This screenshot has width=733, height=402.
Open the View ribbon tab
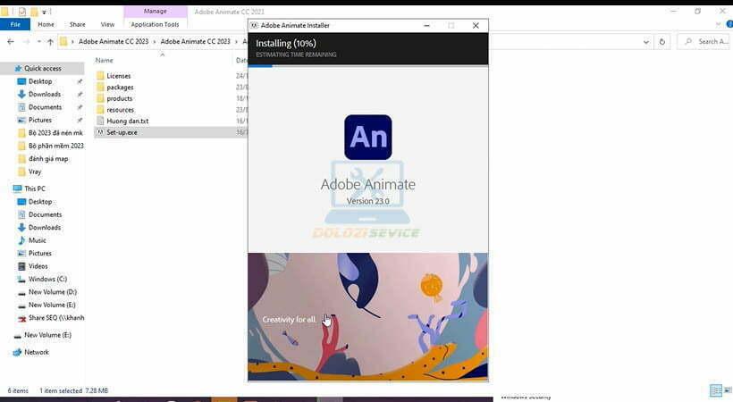point(107,24)
